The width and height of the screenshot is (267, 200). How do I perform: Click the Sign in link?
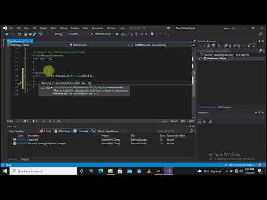[x=227, y=28]
